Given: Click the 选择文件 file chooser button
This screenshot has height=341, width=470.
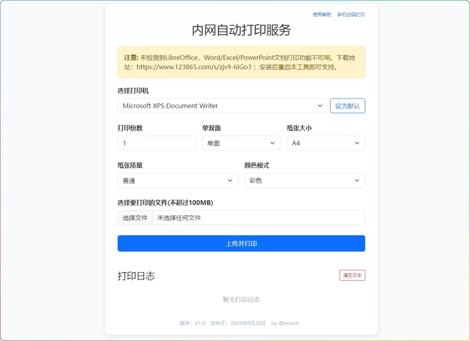Looking at the screenshot, I should click(135, 218).
